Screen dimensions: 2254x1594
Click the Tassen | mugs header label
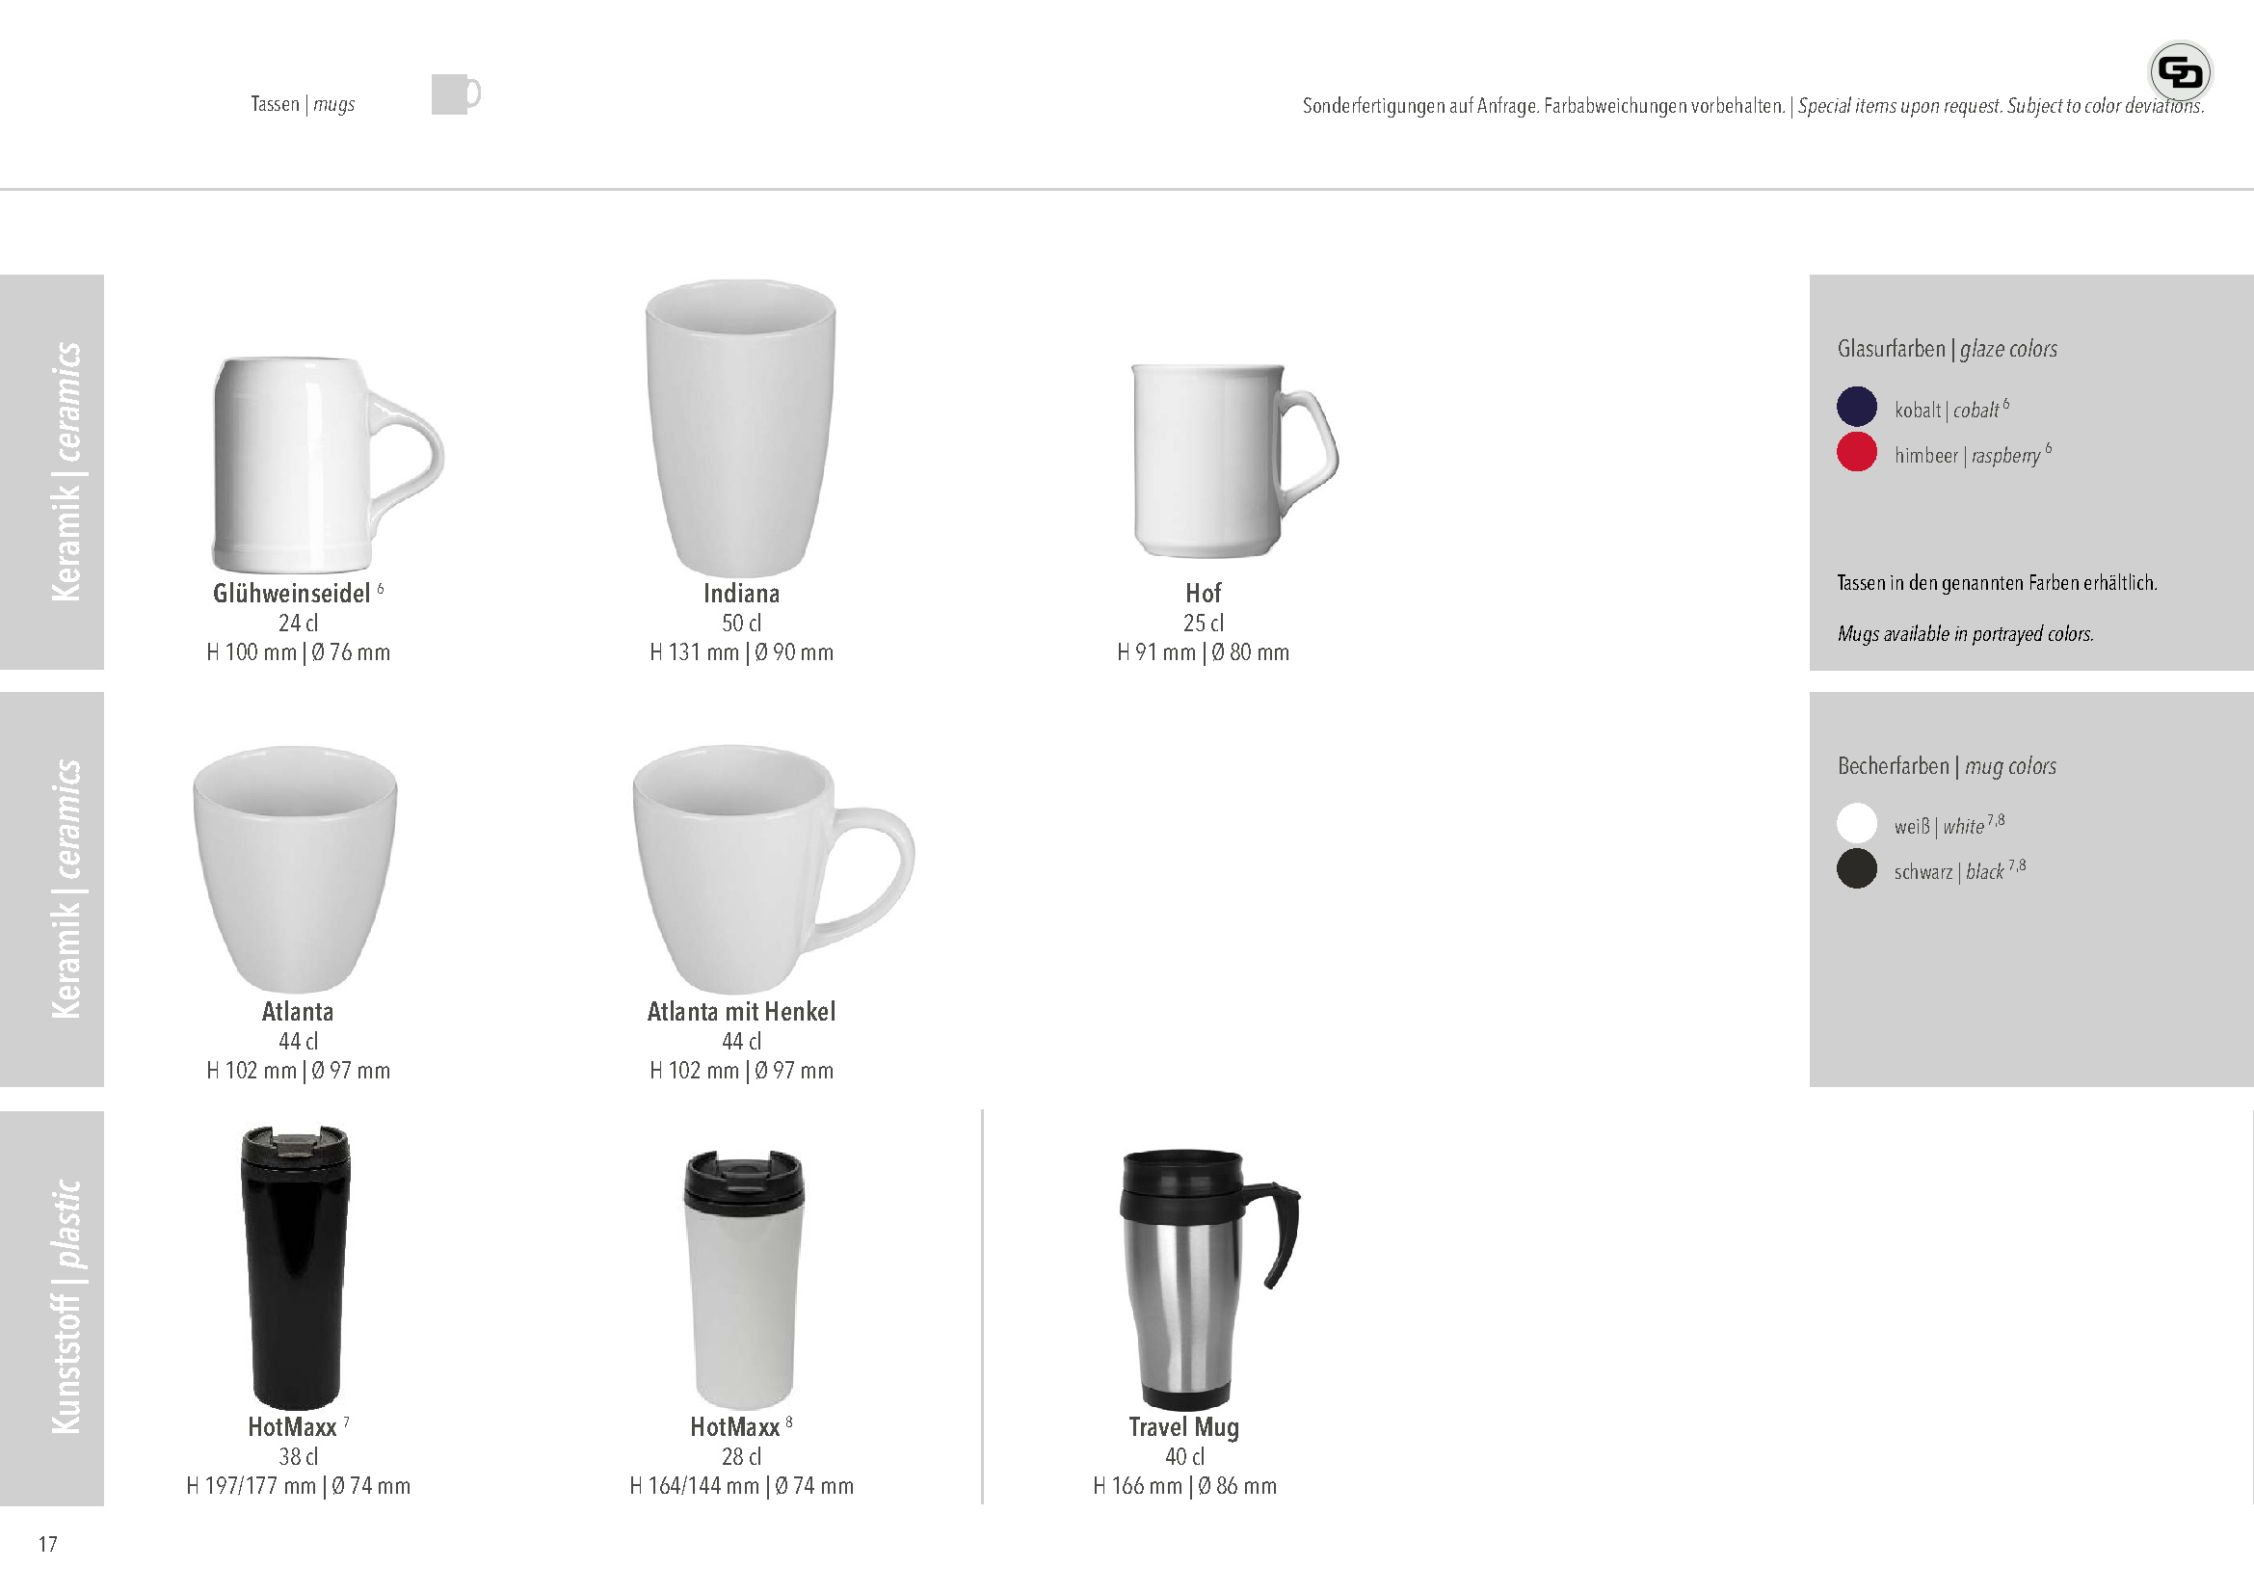[303, 104]
